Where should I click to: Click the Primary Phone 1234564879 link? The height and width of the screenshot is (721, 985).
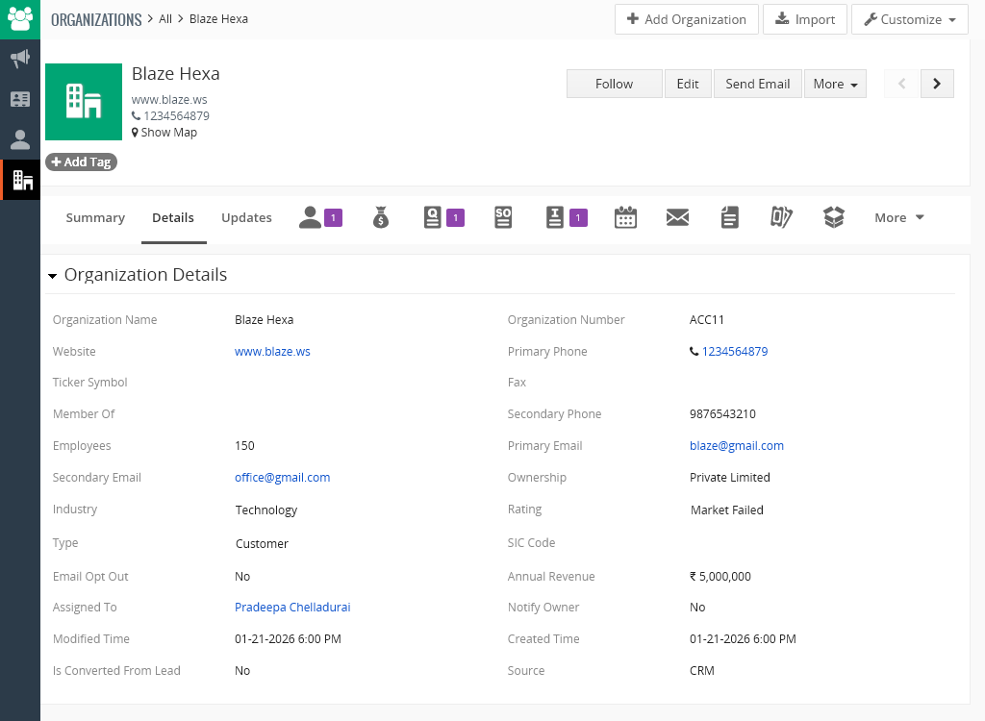[x=734, y=352]
